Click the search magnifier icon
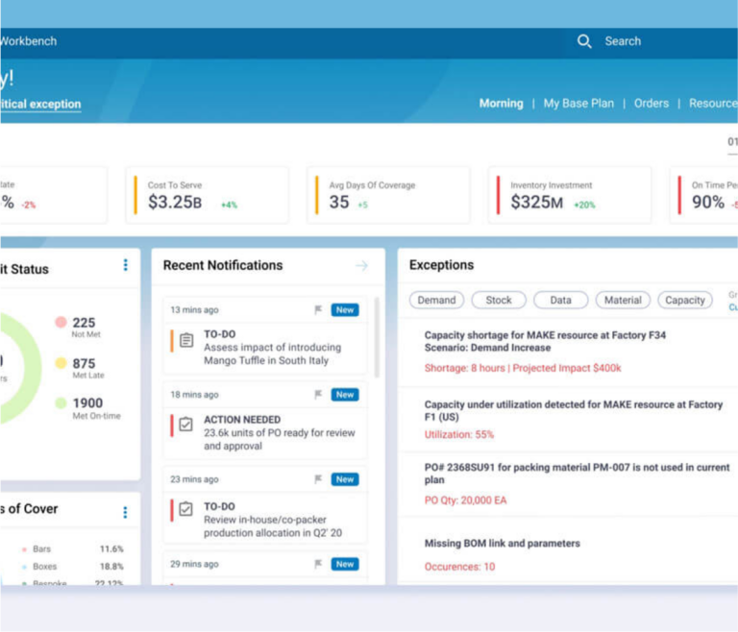 tap(584, 41)
